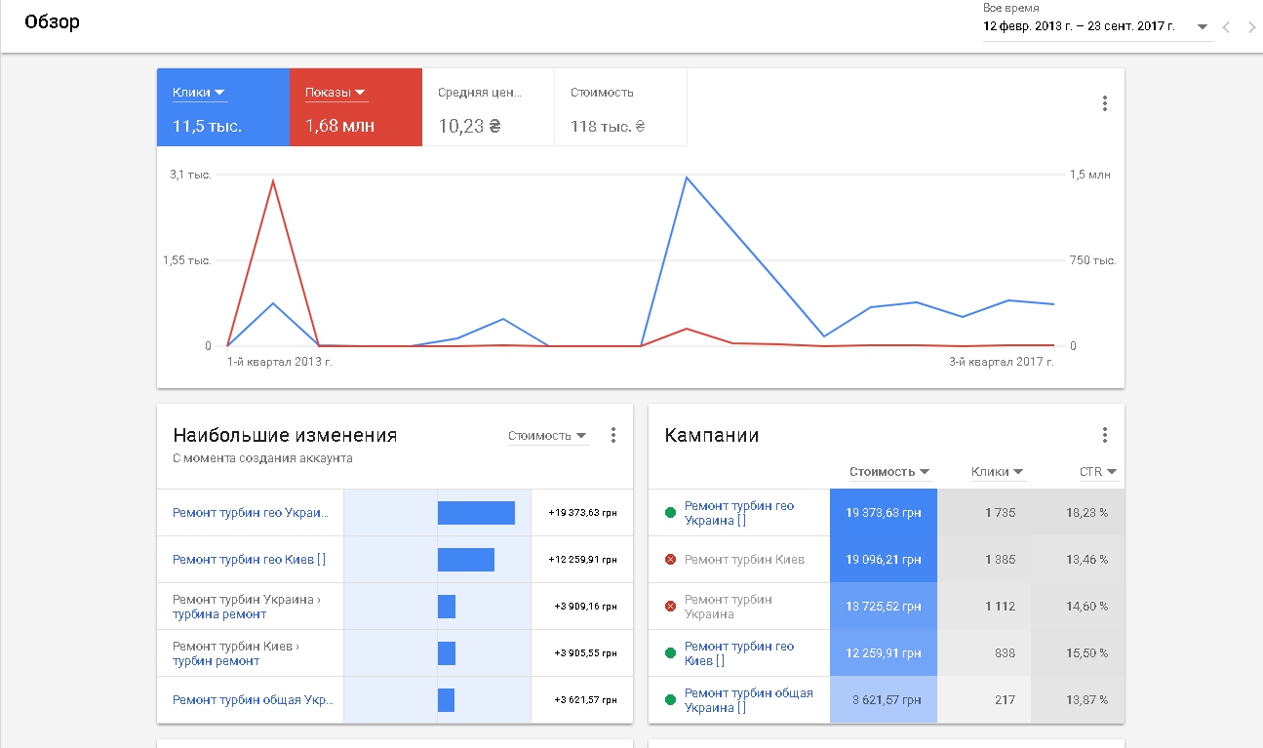Open Ремонт турбин общая Укр... in changes list
Viewport: 1263px width, 748px height.
(253, 700)
